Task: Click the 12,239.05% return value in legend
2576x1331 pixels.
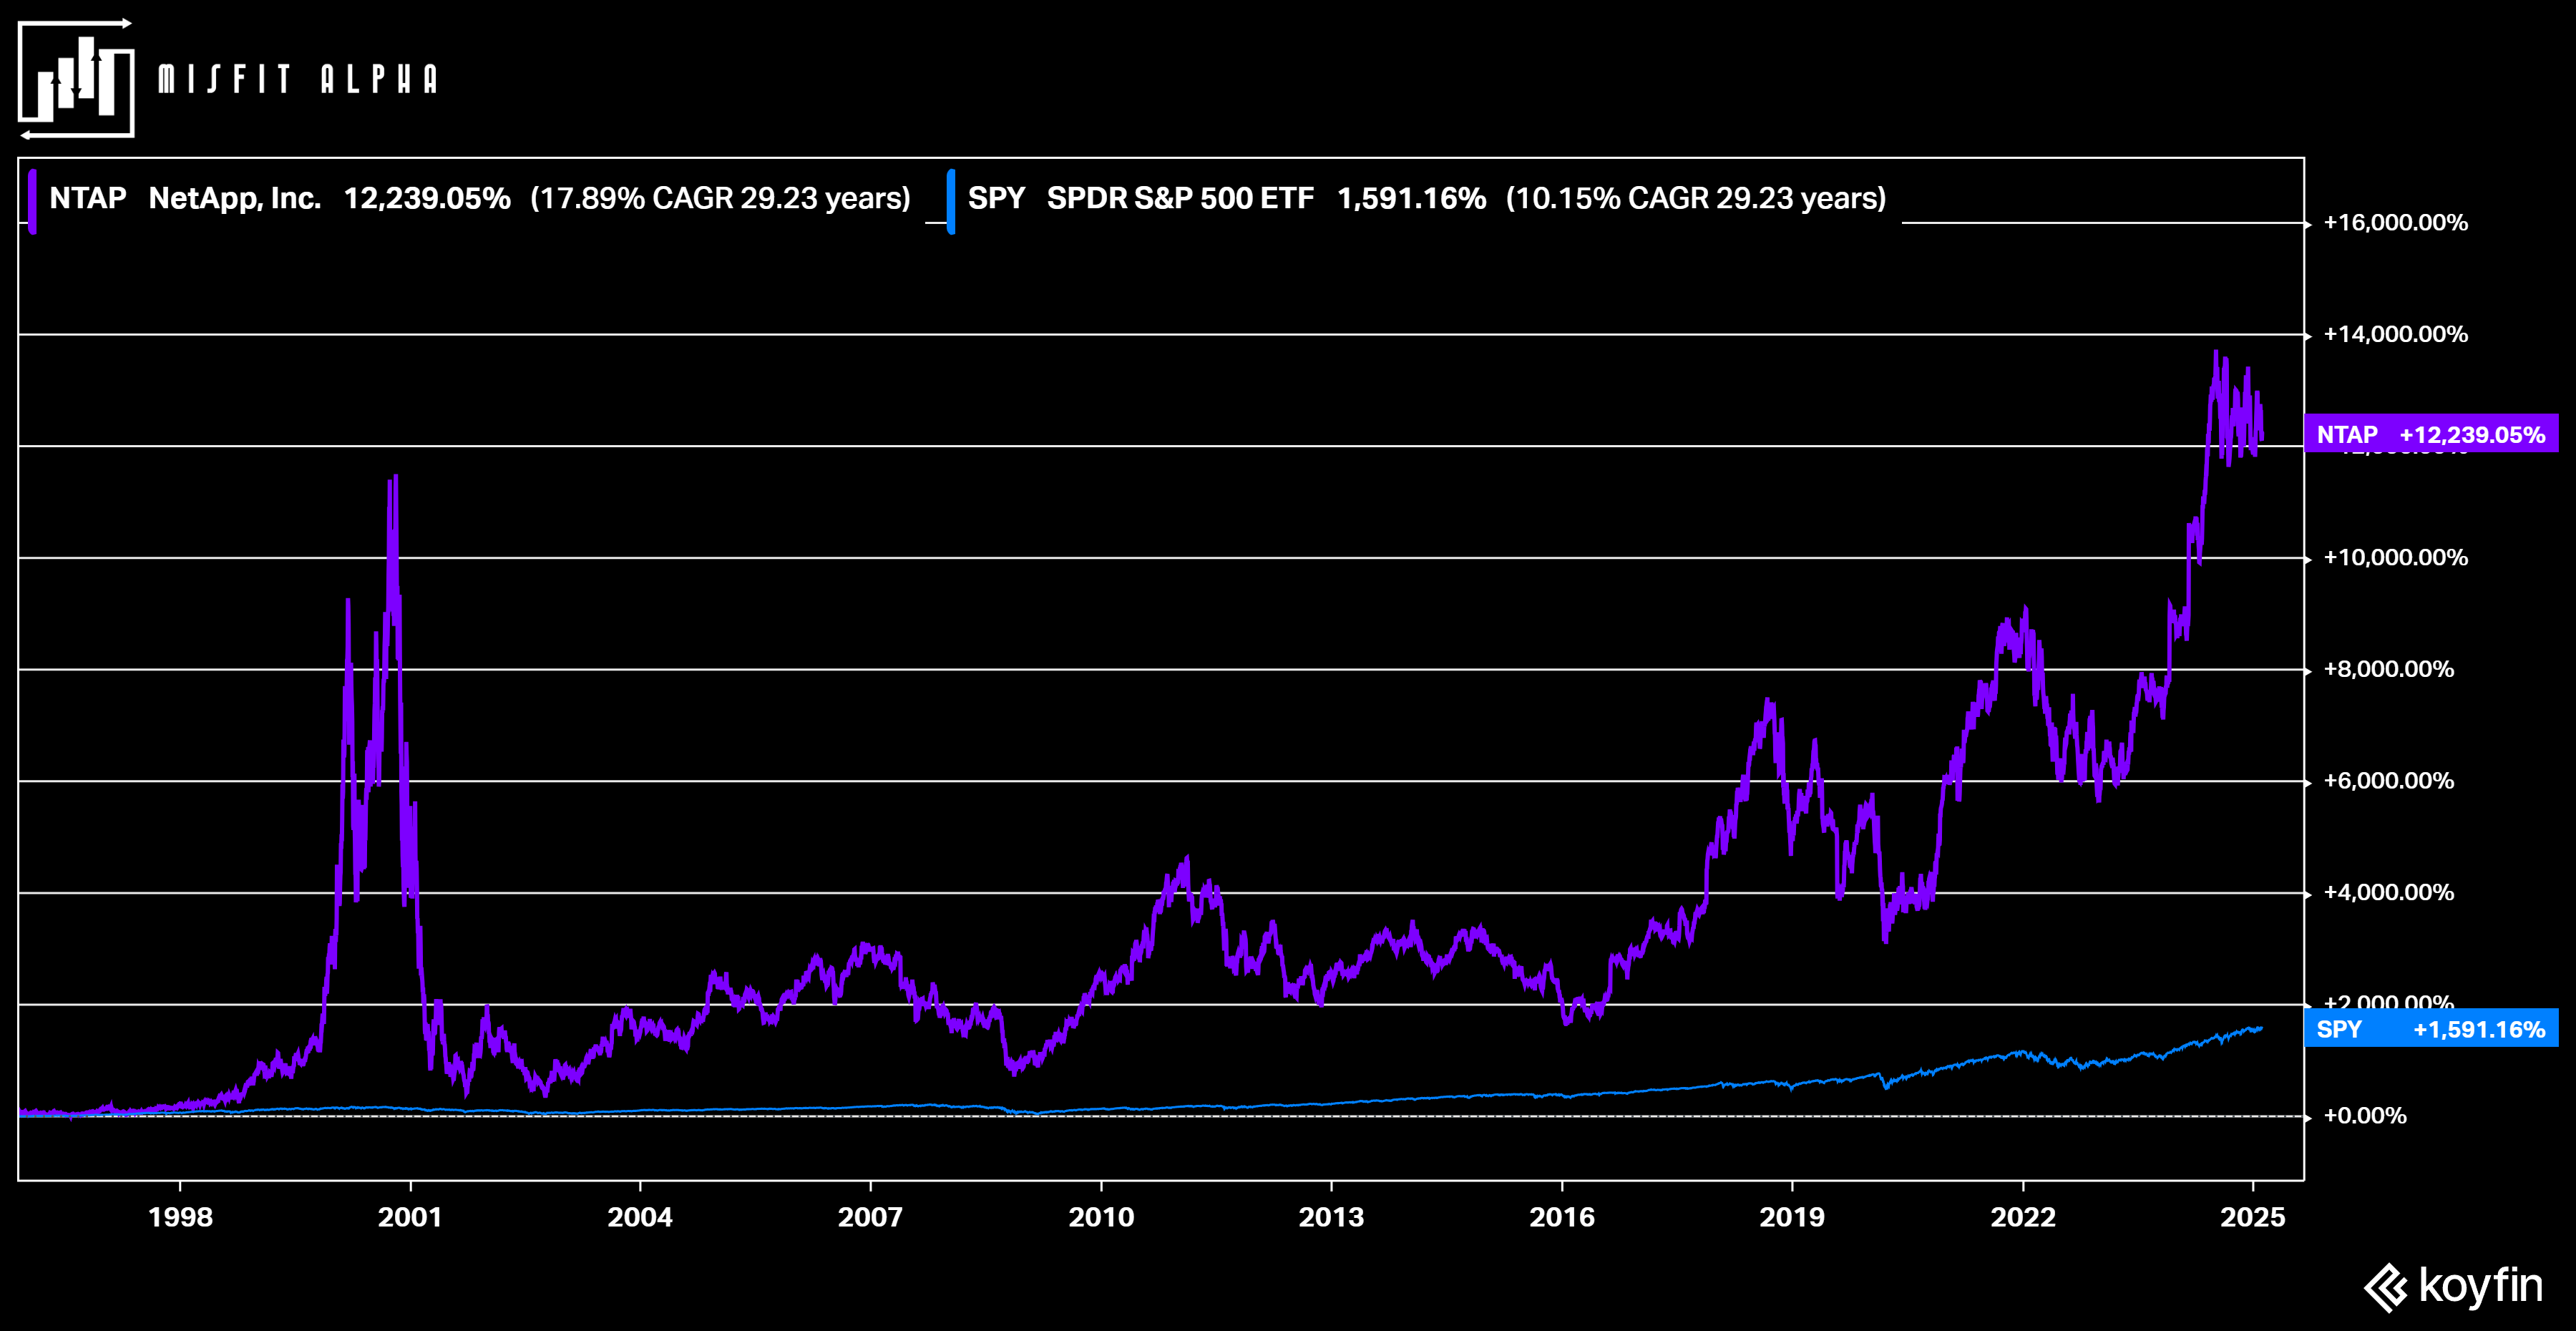Action: point(427,198)
